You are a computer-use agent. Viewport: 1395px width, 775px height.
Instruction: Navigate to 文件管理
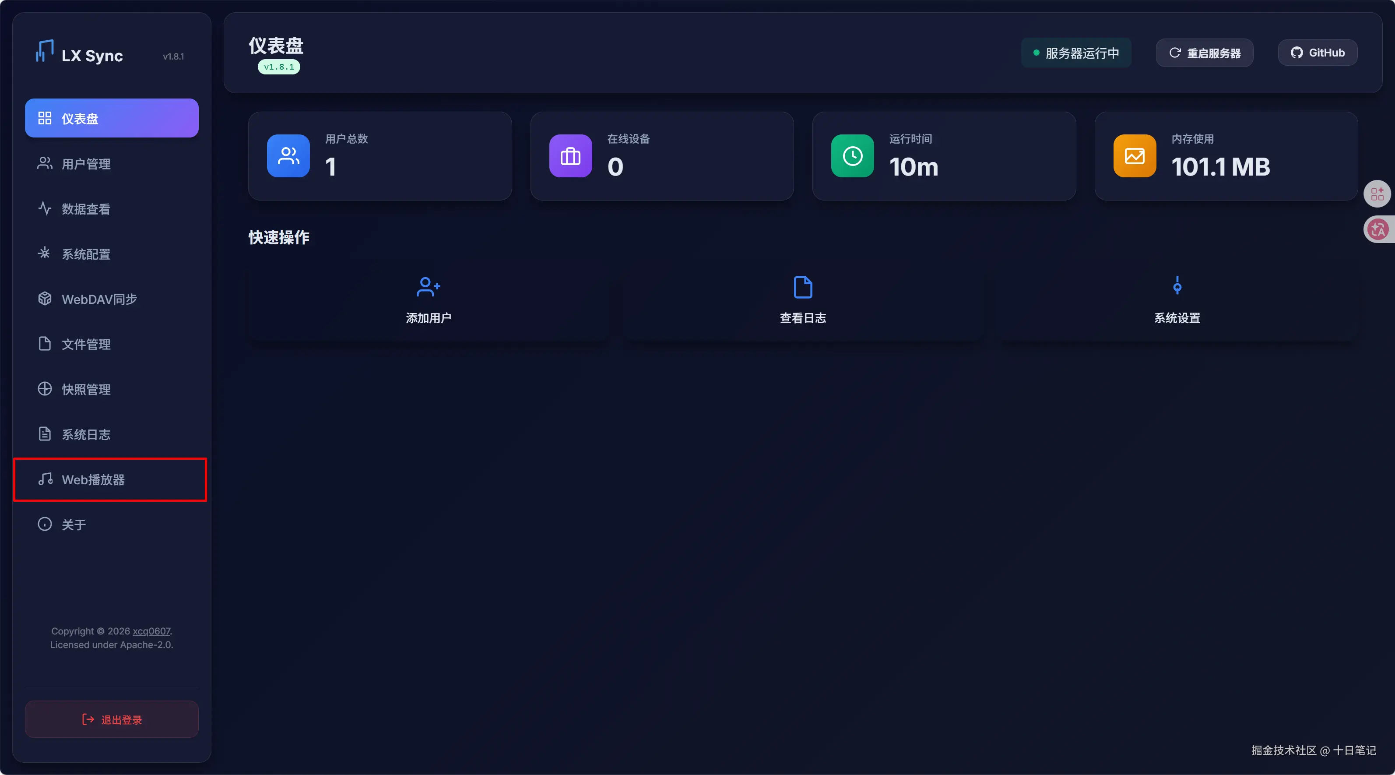click(112, 344)
